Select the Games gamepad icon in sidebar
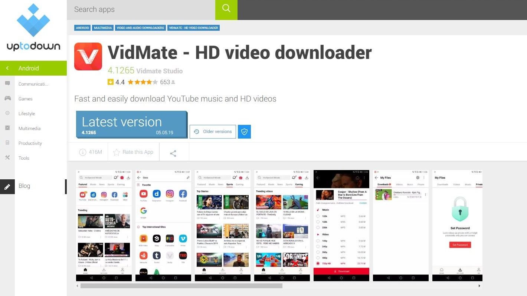This screenshot has width=527, height=296. coord(7,99)
